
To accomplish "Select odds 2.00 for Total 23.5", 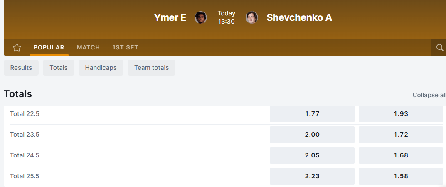I will [312, 135].
